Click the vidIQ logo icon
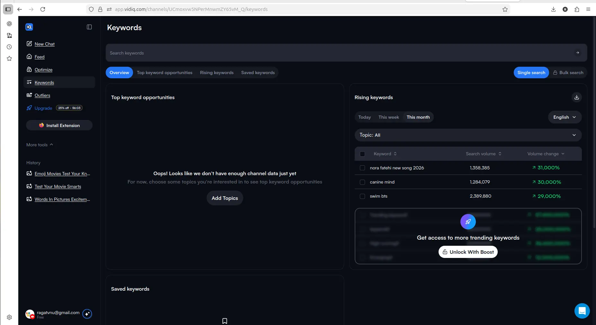 tap(29, 27)
